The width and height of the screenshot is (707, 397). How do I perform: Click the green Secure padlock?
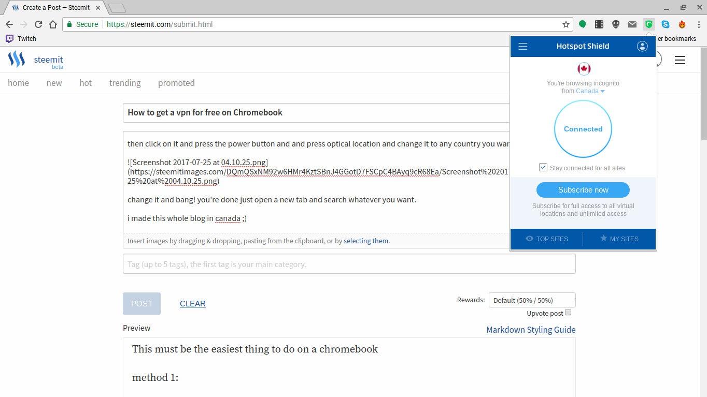(69, 24)
